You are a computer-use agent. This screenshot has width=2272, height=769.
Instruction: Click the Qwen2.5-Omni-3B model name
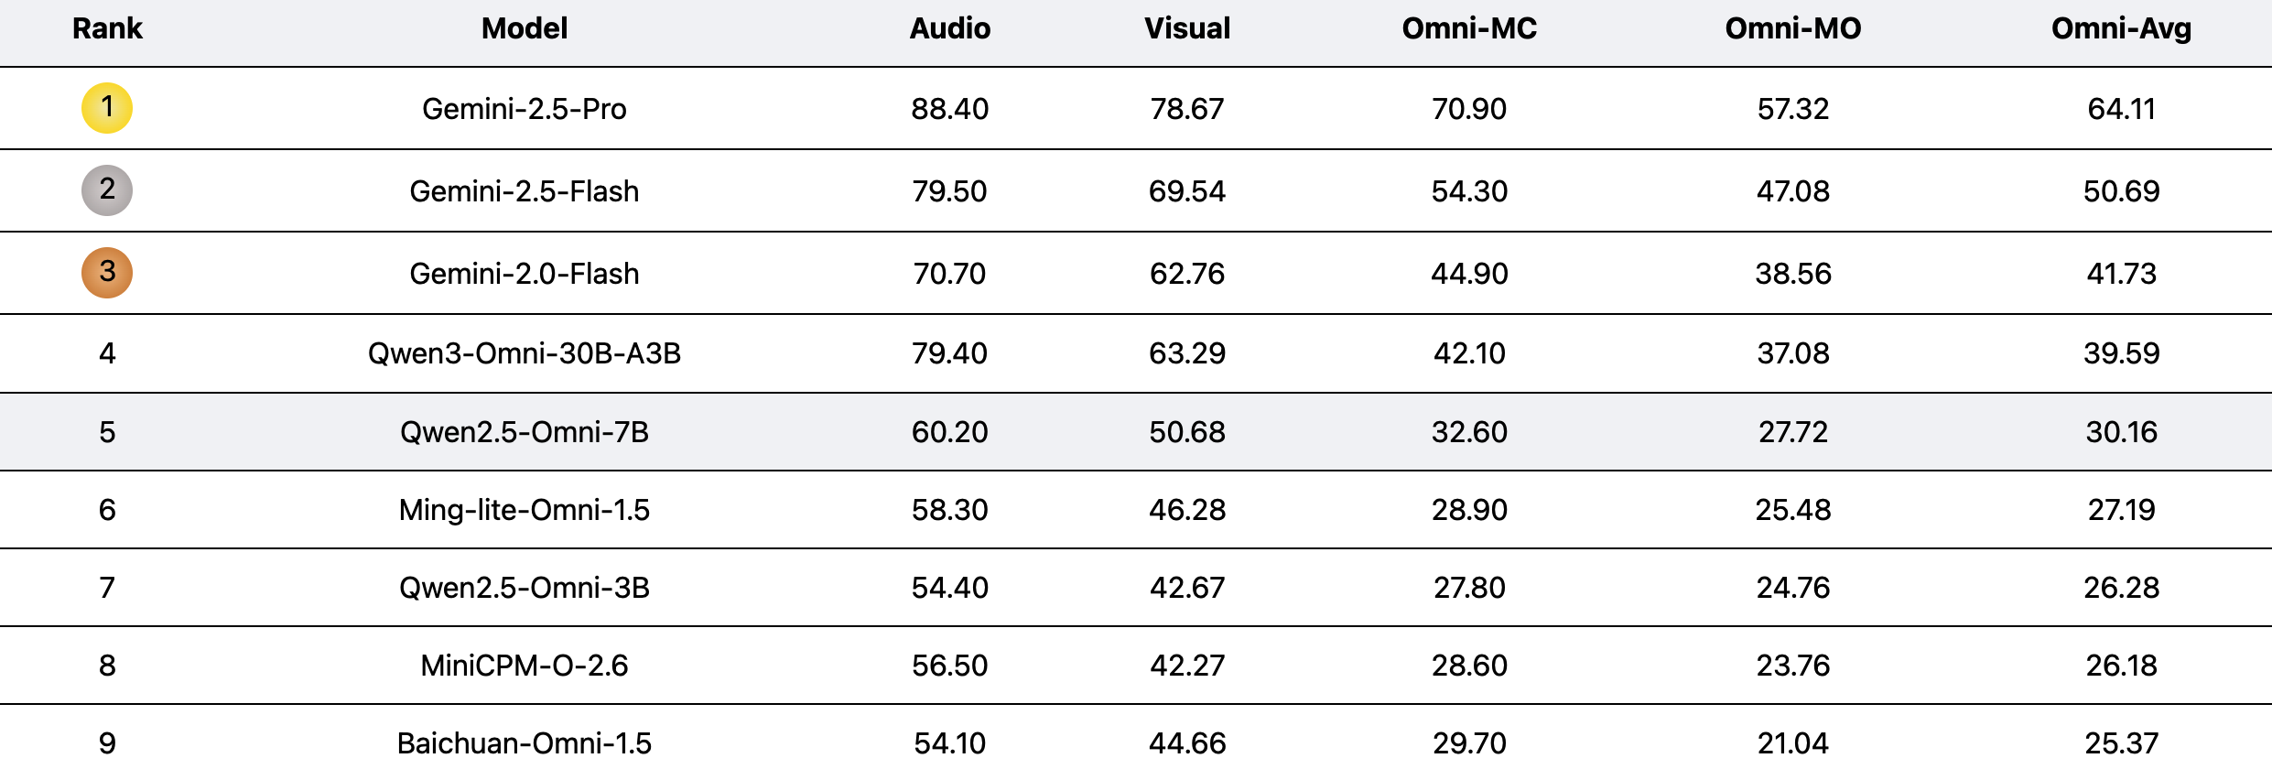[x=525, y=589]
